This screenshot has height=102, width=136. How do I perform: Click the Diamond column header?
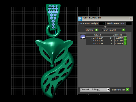117,35
